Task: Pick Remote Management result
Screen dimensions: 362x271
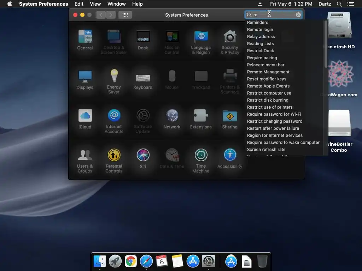Action: tap(268, 72)
